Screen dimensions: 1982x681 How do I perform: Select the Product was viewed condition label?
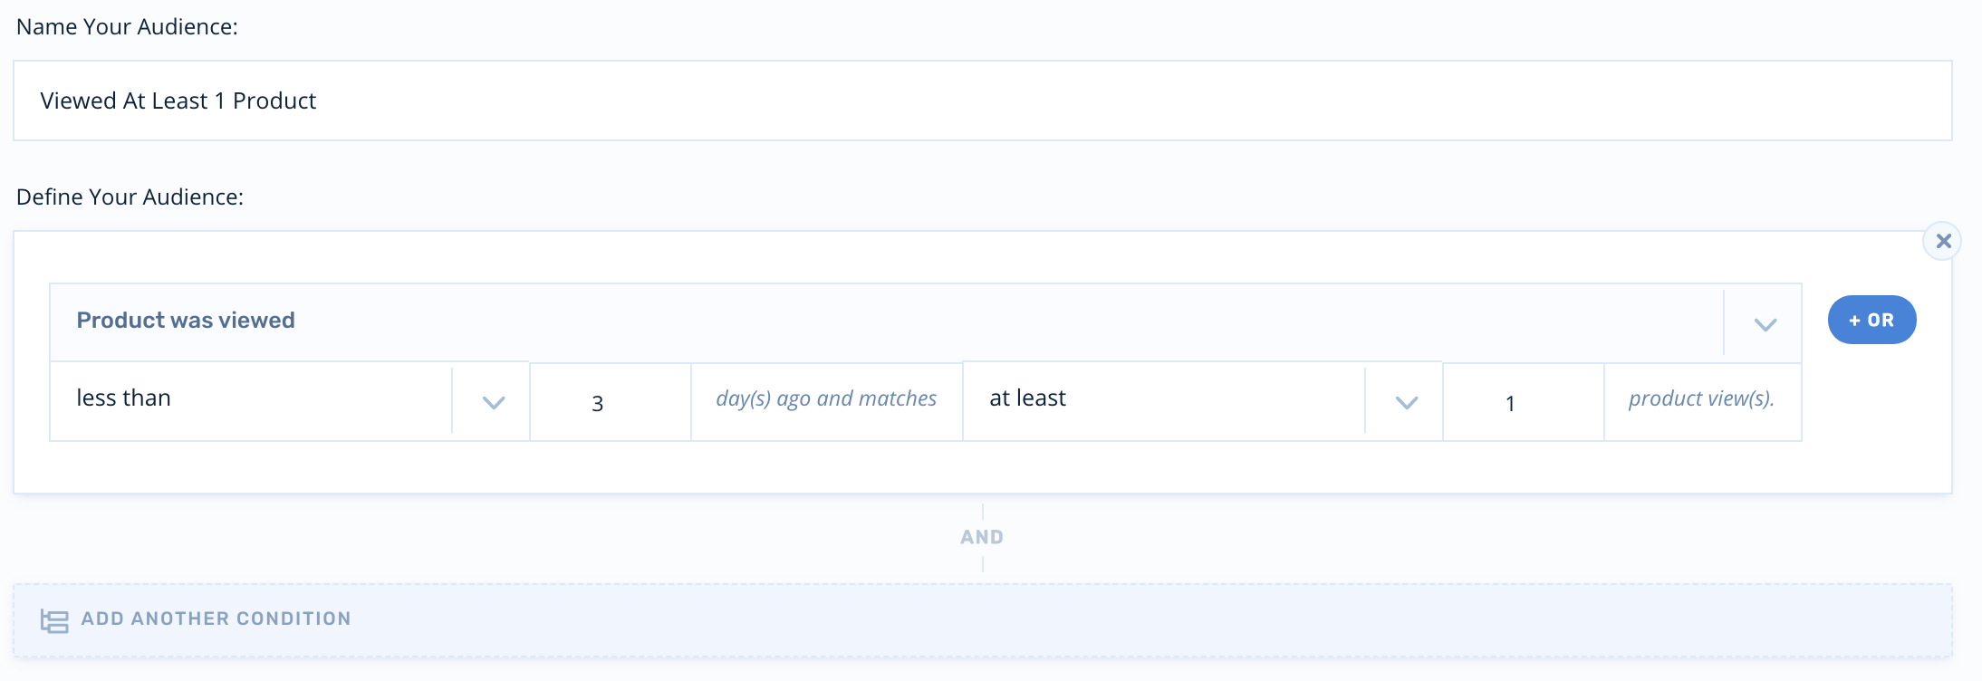pyautogui.click(x=186, y=321)
